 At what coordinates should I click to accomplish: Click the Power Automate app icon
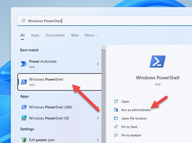tap(24, 64)
